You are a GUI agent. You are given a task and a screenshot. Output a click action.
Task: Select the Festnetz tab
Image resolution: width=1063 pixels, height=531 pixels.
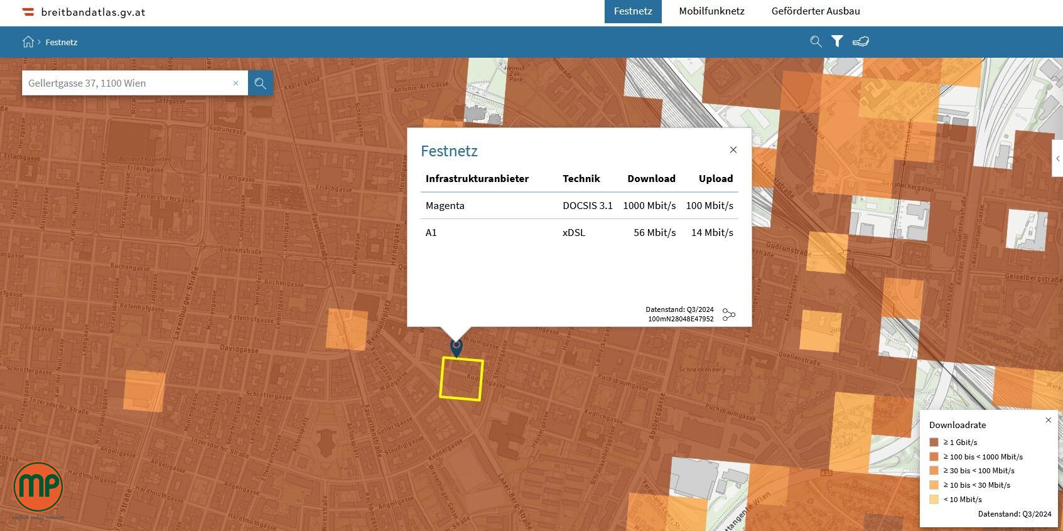[x=633, y=11]
